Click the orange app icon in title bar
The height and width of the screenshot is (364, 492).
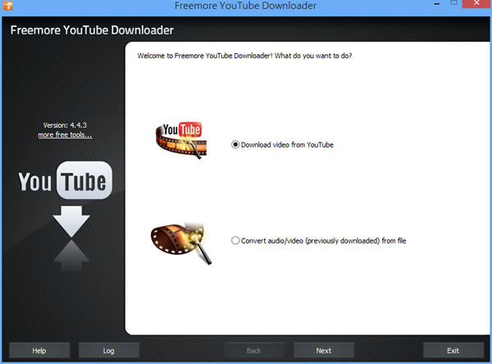point(7,7)
